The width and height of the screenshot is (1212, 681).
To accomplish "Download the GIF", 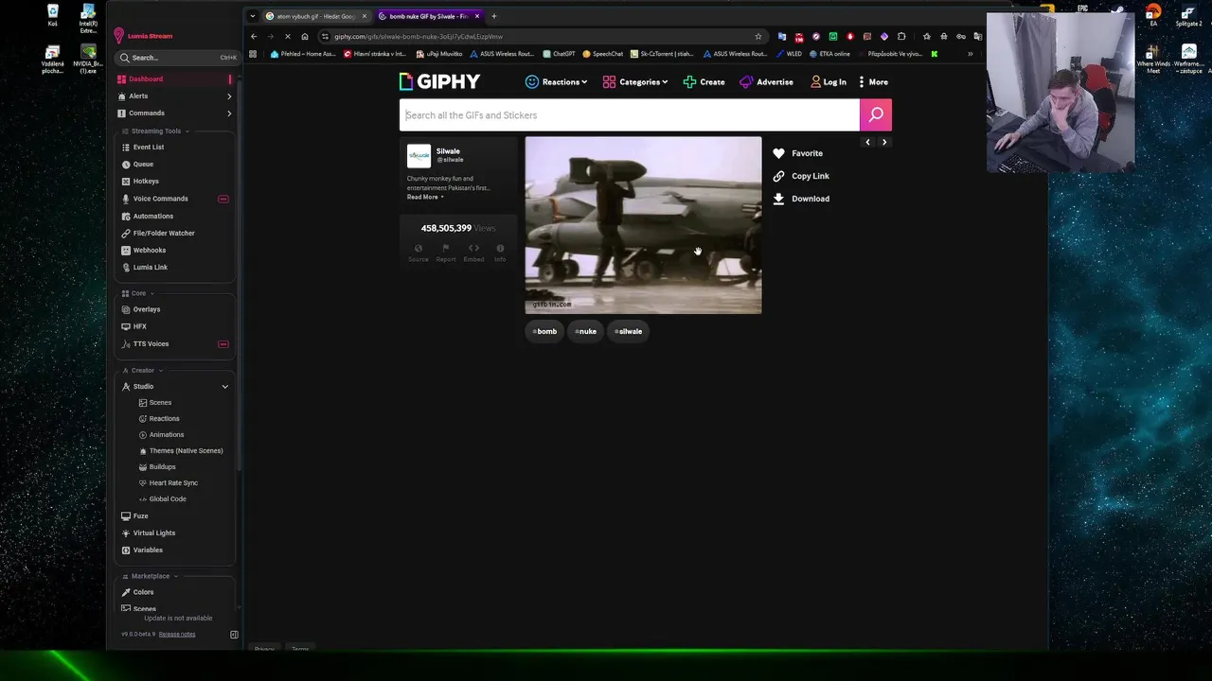I will tap(801, 199).
